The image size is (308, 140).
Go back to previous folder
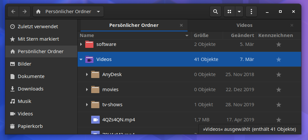pos(13,11)
